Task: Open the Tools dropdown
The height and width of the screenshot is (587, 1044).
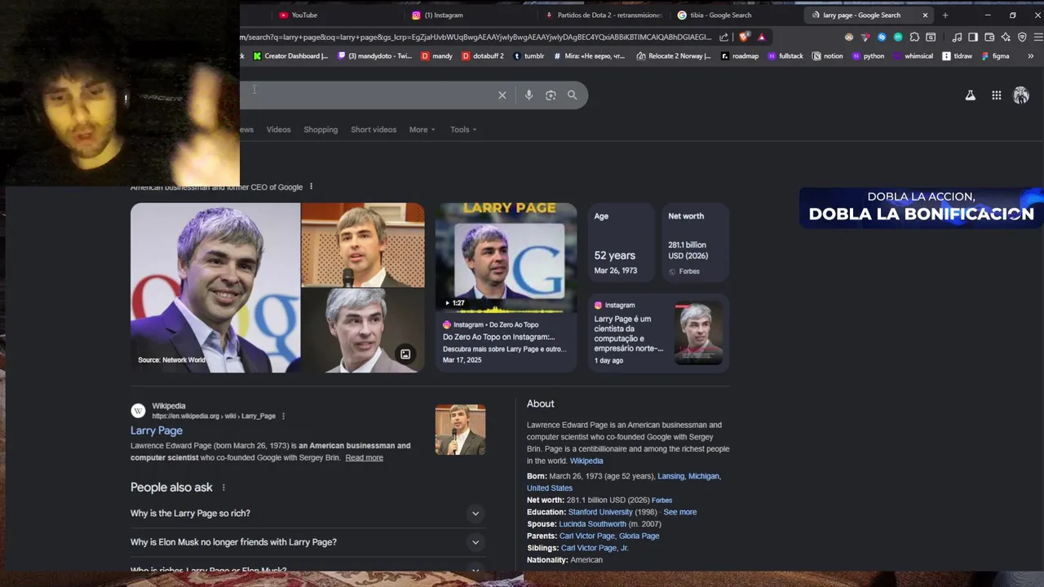Action: point(463,130)
